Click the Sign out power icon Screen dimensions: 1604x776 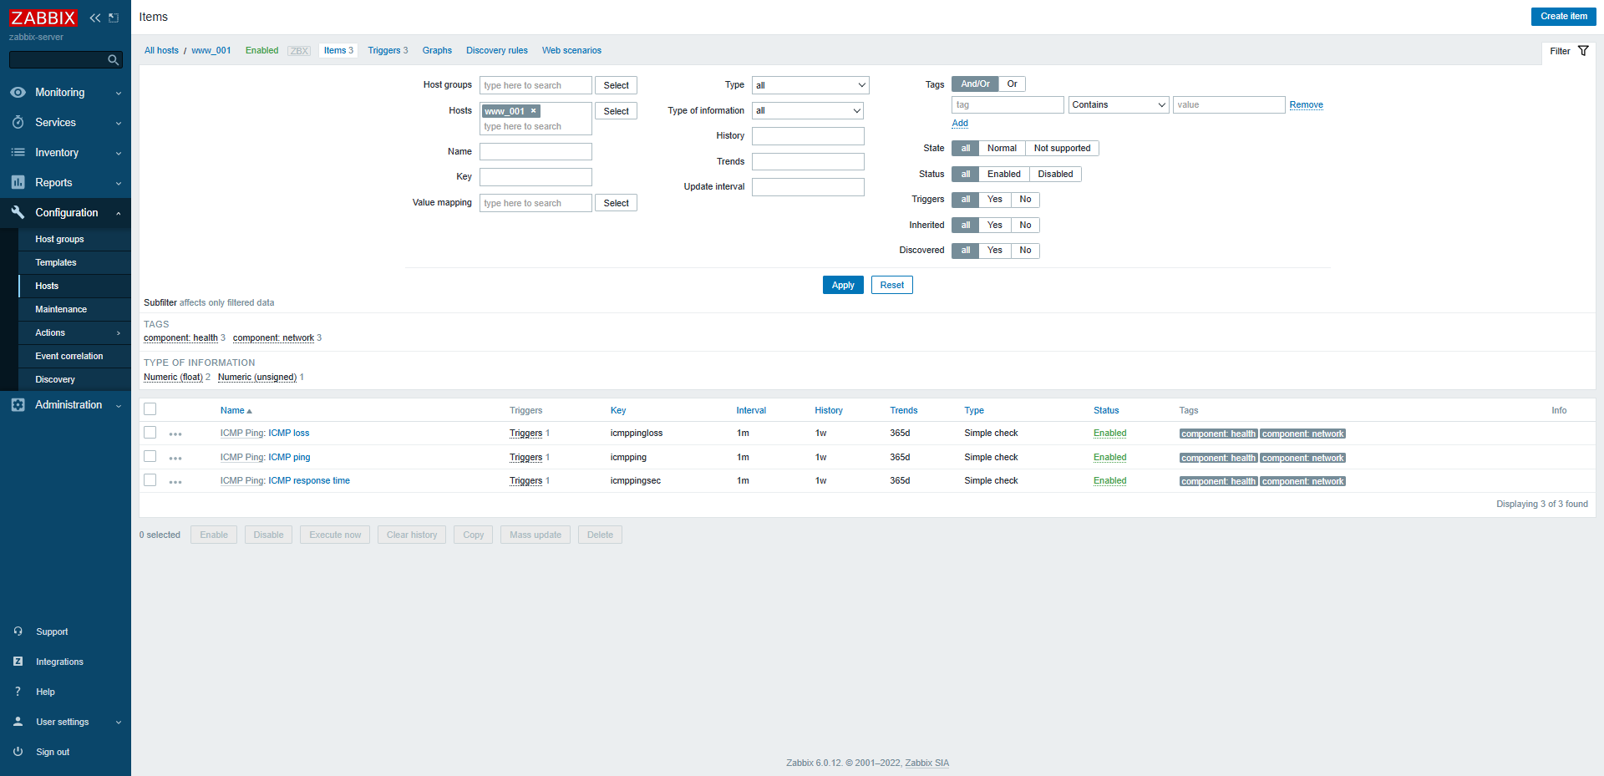pyautogui.click(x=18, y=752)
